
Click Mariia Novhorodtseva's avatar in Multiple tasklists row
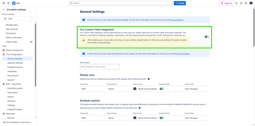coord(135,118)
